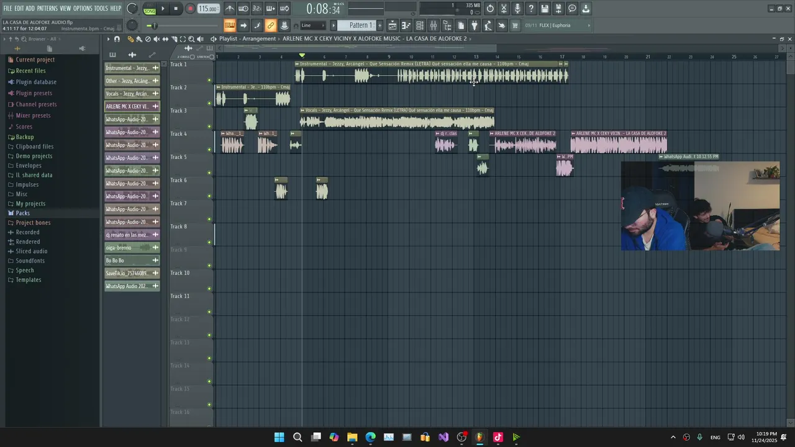Select the playlist Delete tool
Image resolution: width=795 pixels, height=447 pixels.
coord(148,38)
